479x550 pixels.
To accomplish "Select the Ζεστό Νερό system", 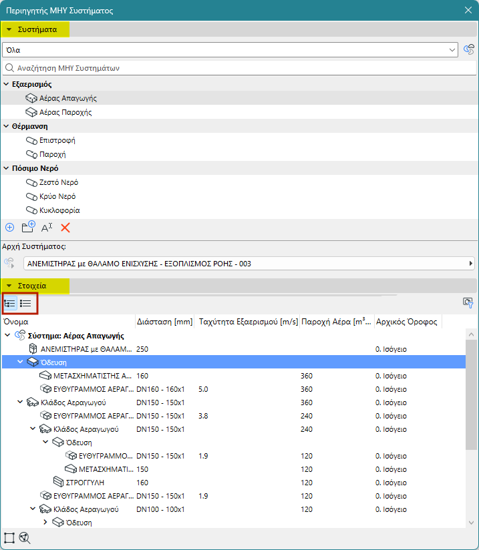I will pos(59,182).
